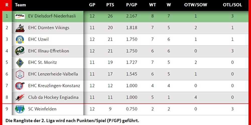Image resolution: width=251 pixels, height=125 pixels.
Task: Click the Team column header
Action: click(x=20, y=5)
